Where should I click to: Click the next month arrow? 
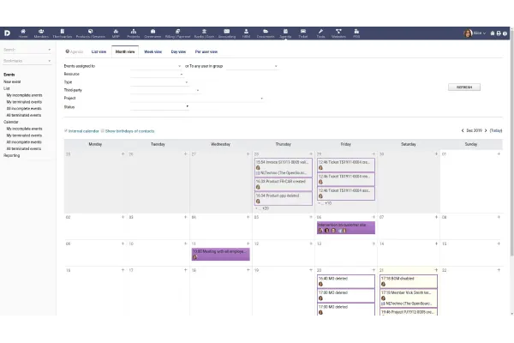tap(486, 130)
